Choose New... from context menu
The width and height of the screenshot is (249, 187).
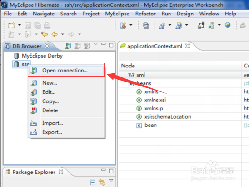point(66,83)
